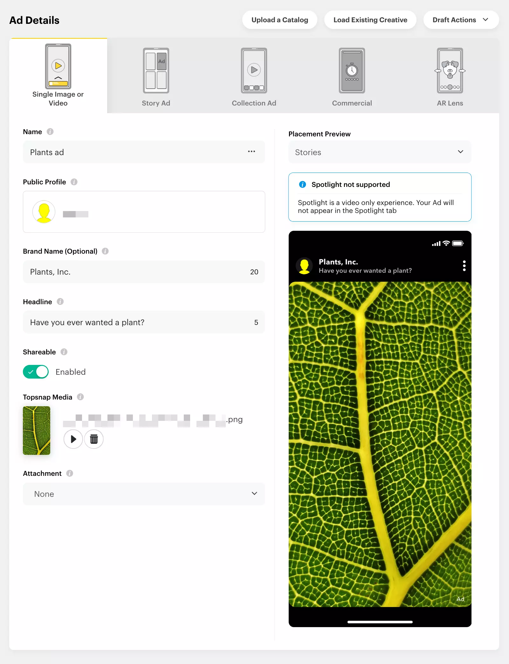Screen dimensions: 509x664
Task: Click the 'Ad' label on preview image
Action: pyautogui.click(x=460, y=599)
